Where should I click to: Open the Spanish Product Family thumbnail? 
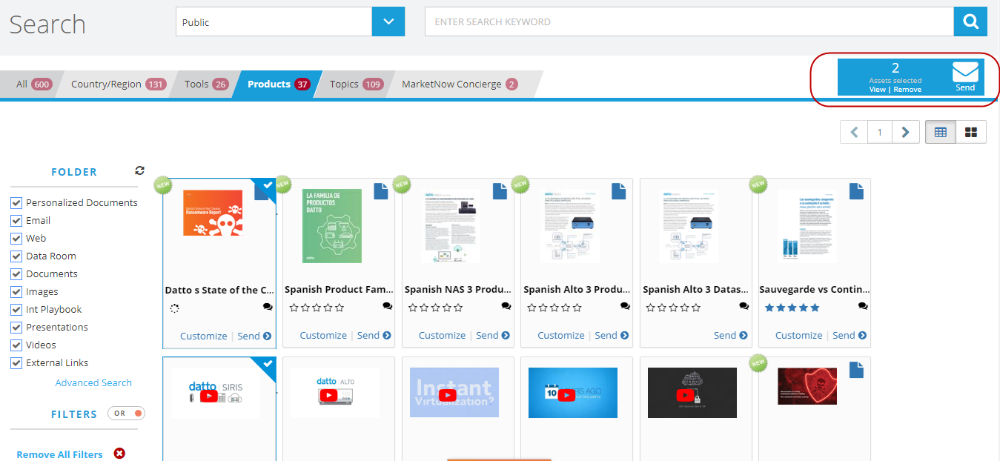[332, 226]
